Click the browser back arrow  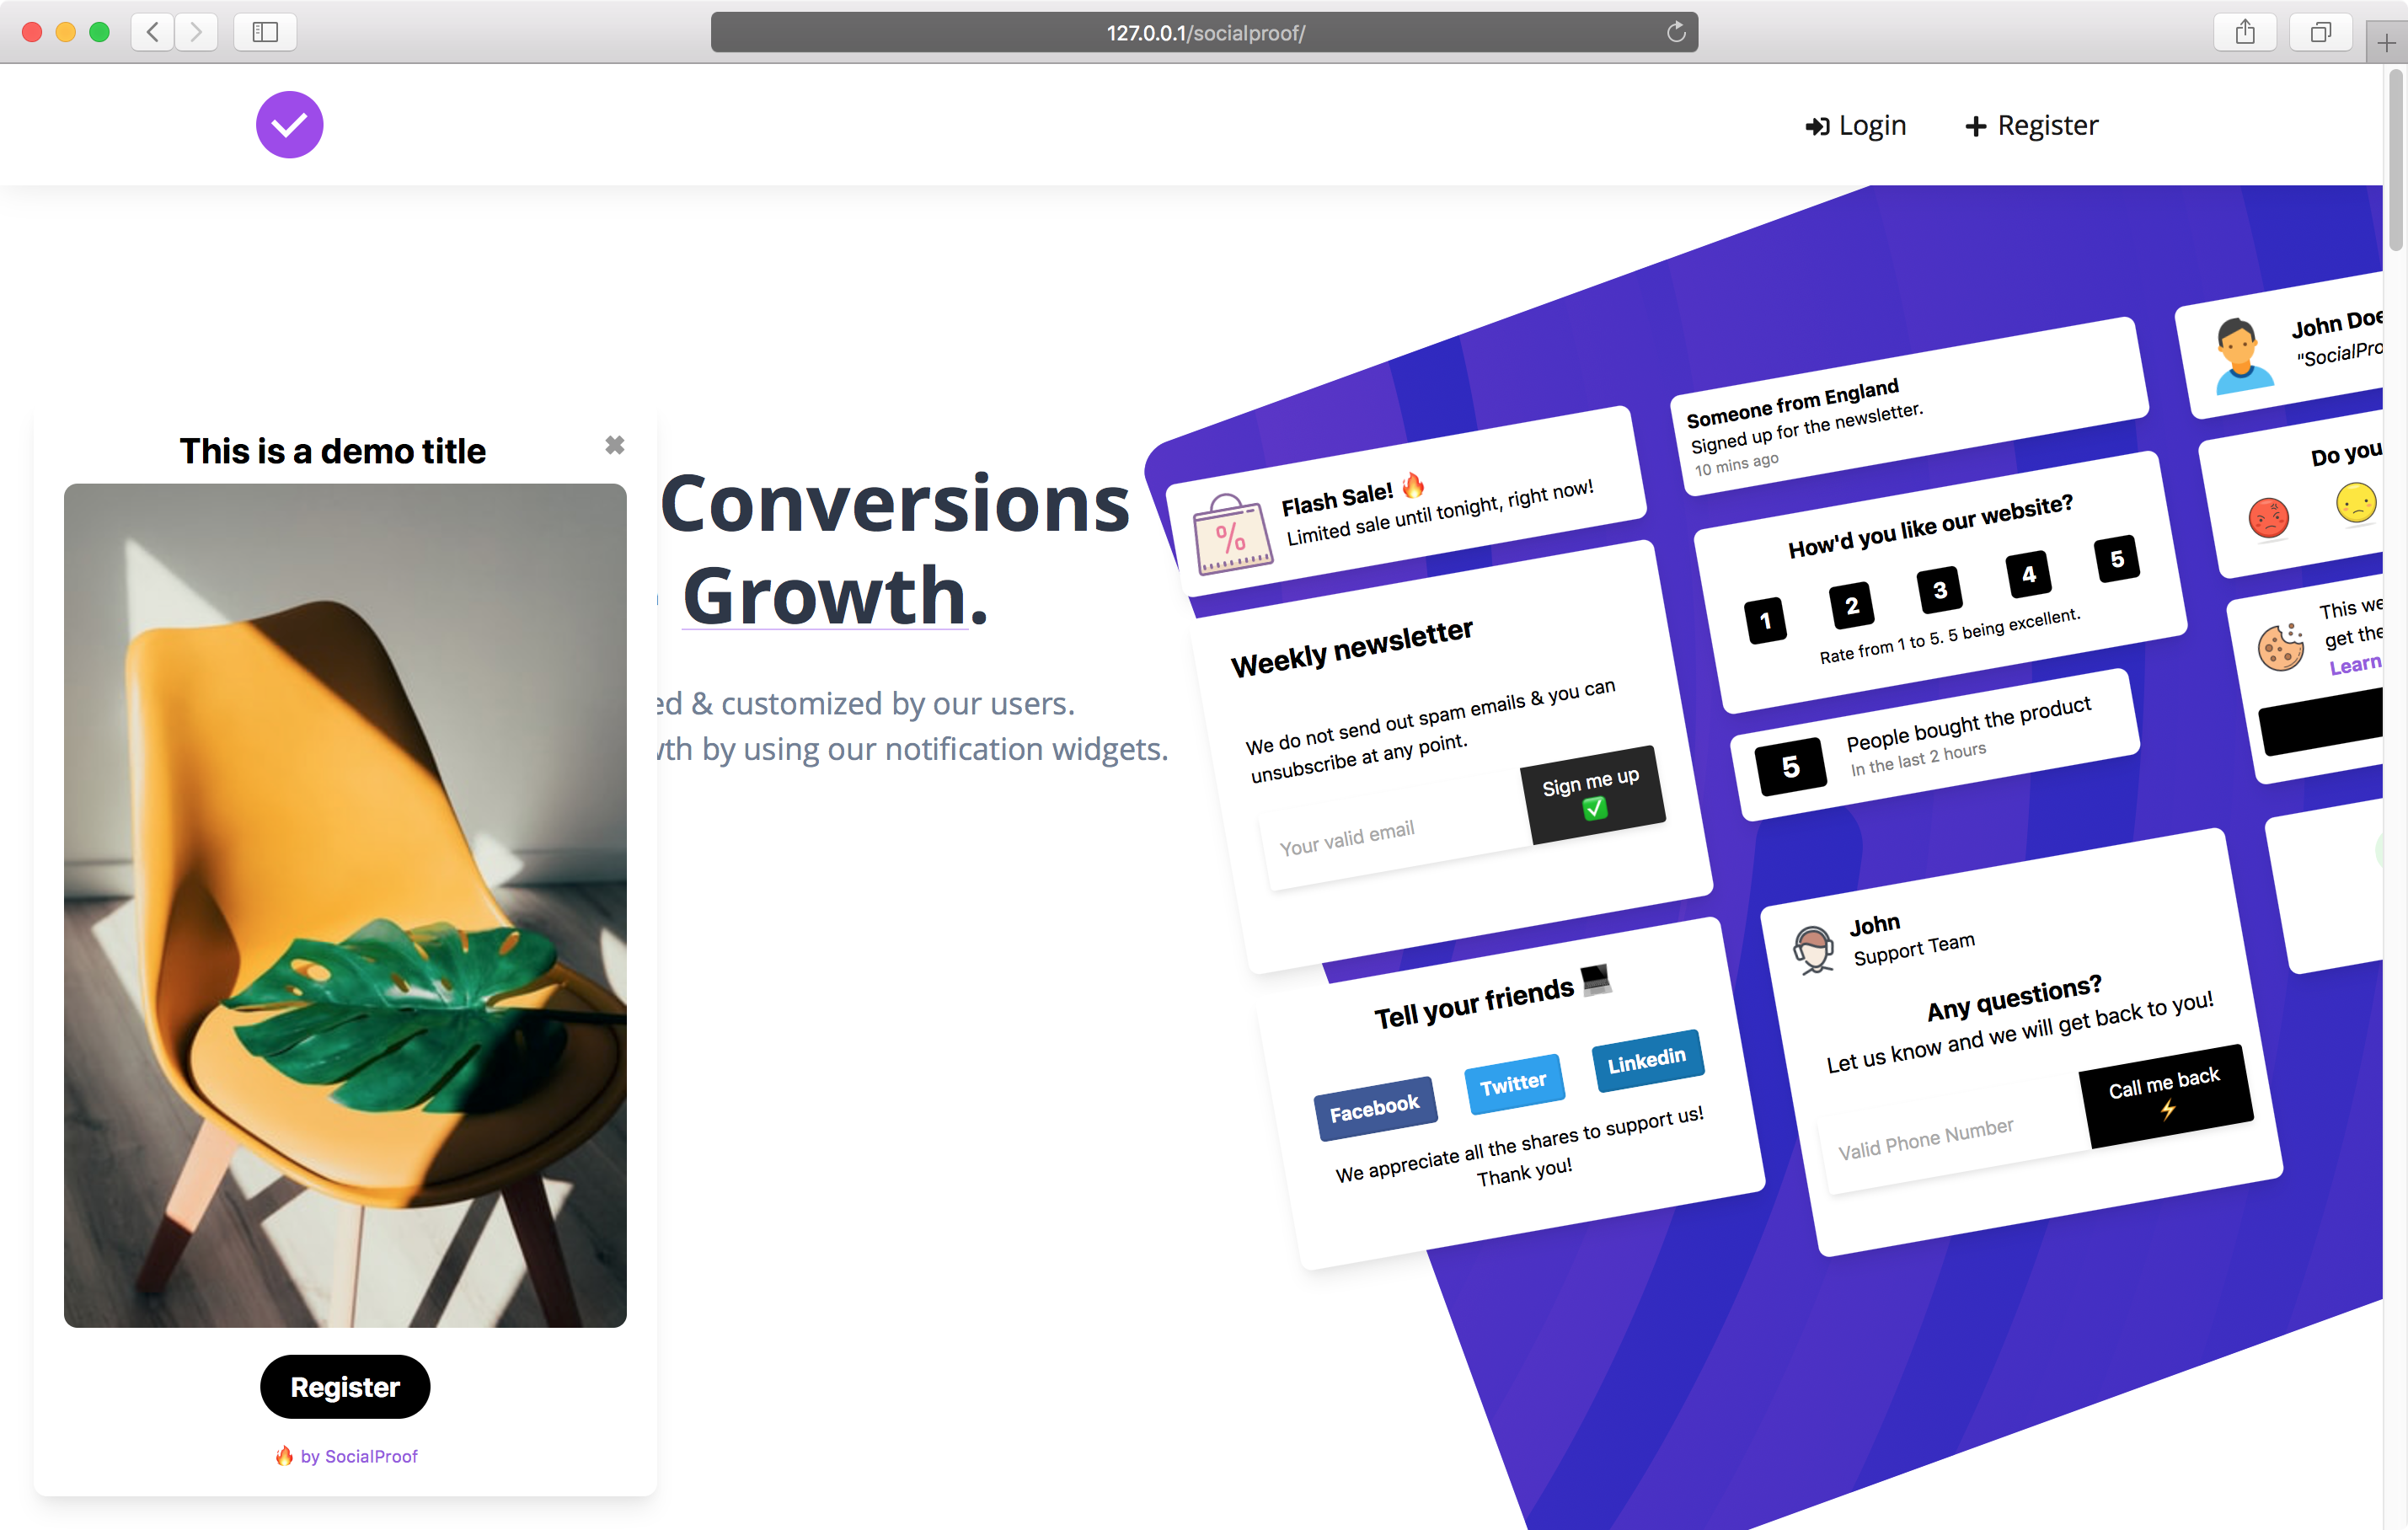point(152,32)
